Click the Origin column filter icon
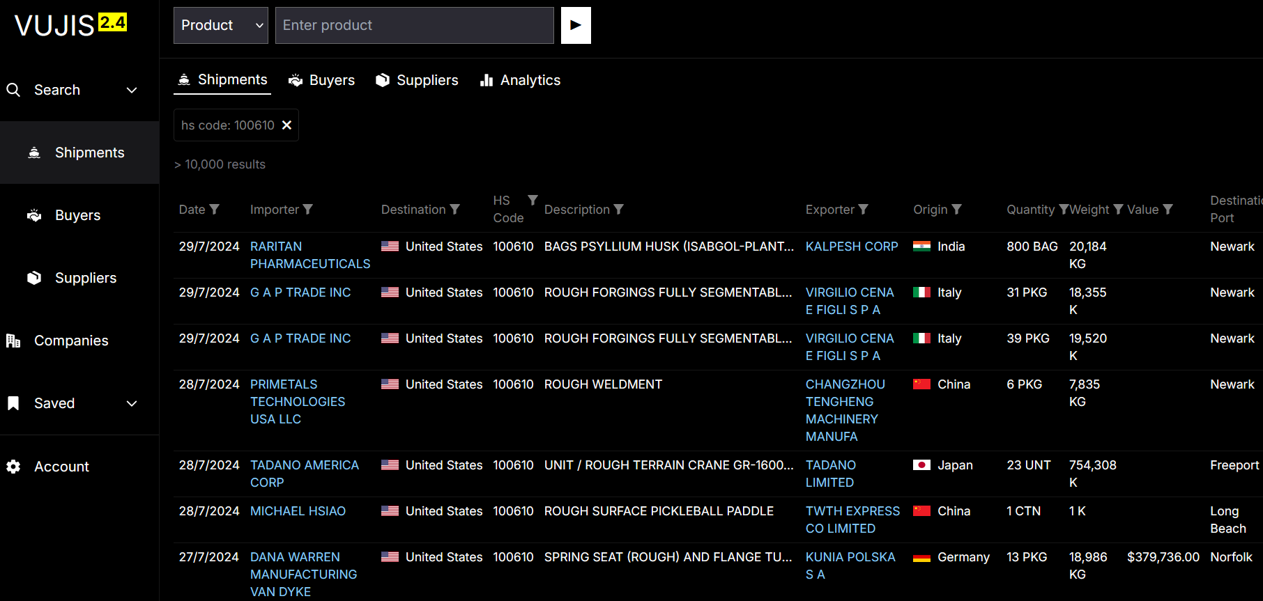The width and height of the screenshot is (1263, 601). [957, 210]
